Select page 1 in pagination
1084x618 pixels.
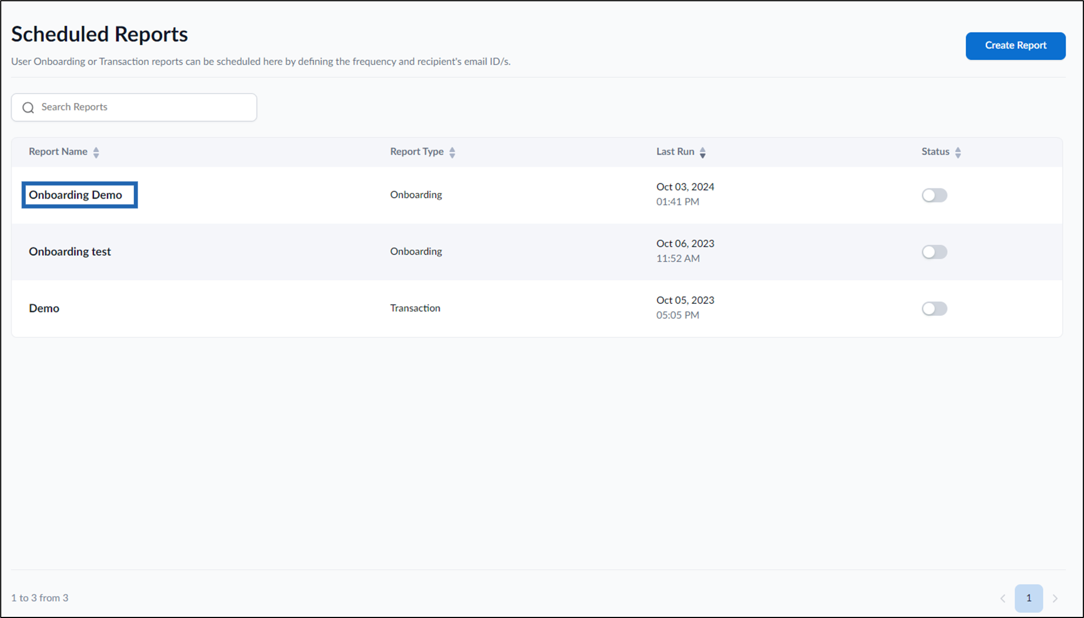(x=1029, y=598)
